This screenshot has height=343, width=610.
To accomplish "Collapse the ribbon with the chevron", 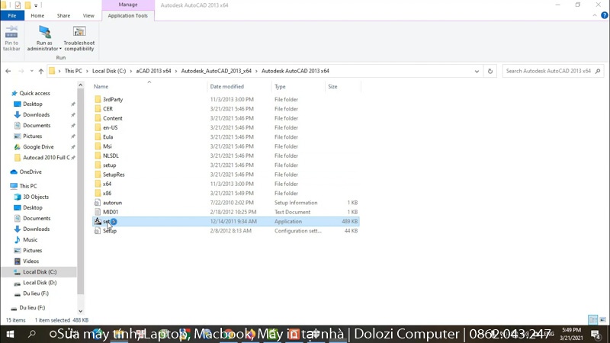I will 595,15.
